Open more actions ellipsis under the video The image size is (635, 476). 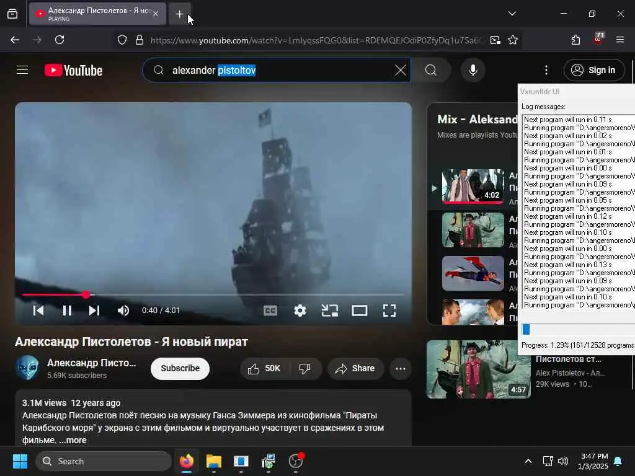pos(401,369)
